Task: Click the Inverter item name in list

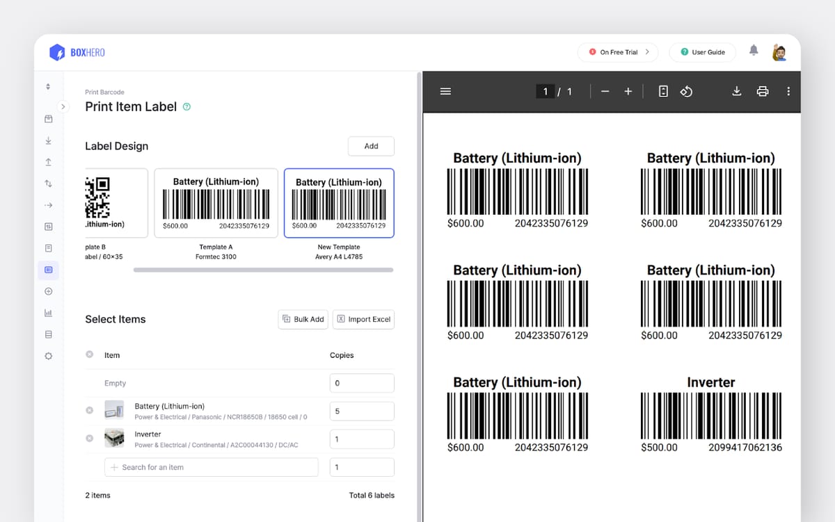Action: [x=148, y=434]
